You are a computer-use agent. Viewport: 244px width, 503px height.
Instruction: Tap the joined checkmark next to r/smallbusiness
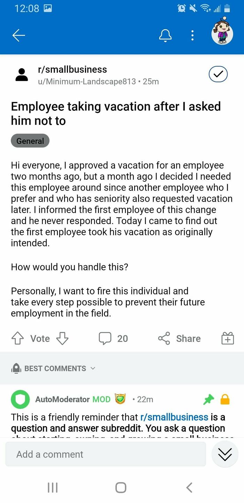point(218,74)
